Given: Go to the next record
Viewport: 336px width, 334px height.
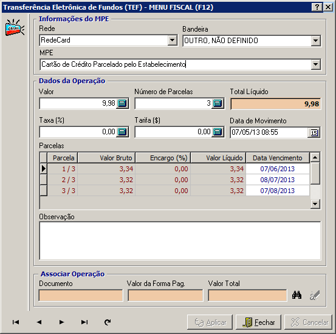Looking at the screenshot, I should pyautogui.click(x=62, y=322).
